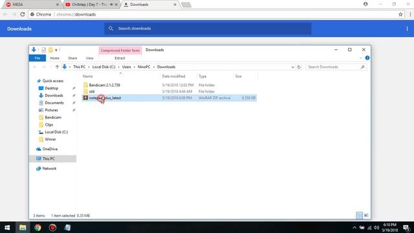Open Local Disk (C:) in navigation pane

pyautogui.click(x=56, y=132)
